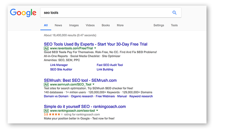Click the star rating for rankingcoach.com
Viewport: 232px width, 132px height.
coord(56,115)
